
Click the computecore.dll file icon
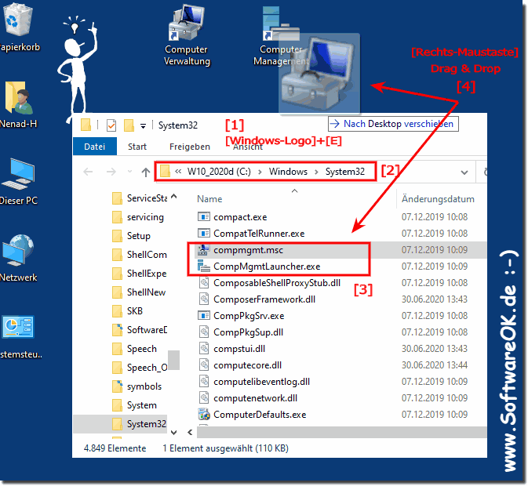[204, 365]
